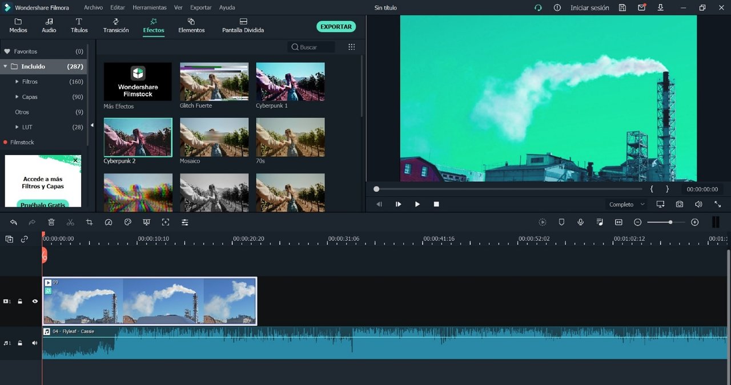This screenshot has width=731, height=385.
Task: Open the Completo preview quality dropdown
Action: pos(626,204)
